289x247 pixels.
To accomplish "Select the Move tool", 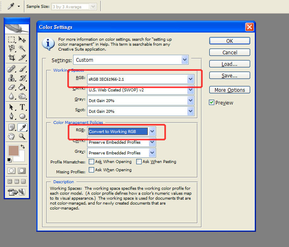I will pyautogui.click(x=22, y=40).
